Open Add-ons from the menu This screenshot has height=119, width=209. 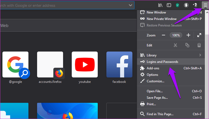click(171, 68)
